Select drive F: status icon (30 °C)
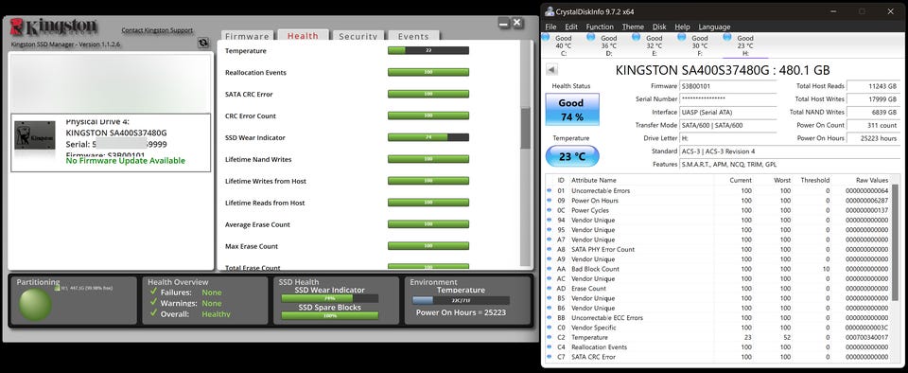Viewport: 908px width, 373px height. point(682,38)
